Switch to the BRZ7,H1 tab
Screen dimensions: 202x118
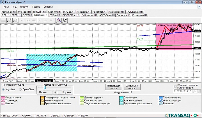coord(16,15)
